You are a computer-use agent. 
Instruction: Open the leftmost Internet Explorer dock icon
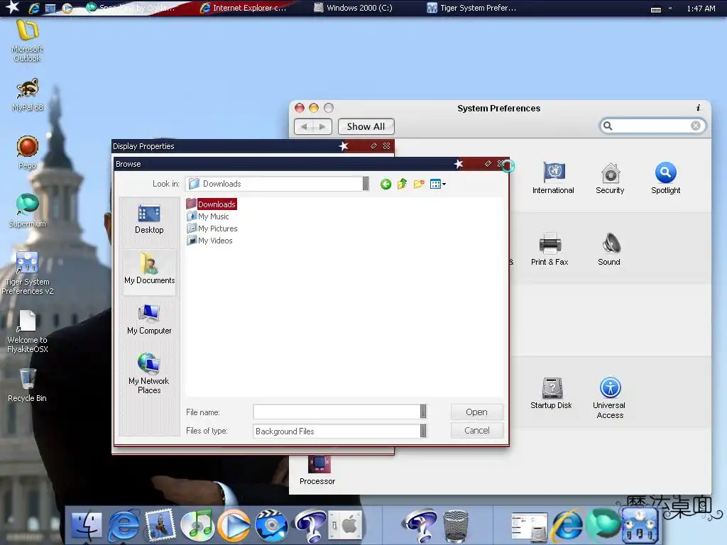tap(124, 526)
